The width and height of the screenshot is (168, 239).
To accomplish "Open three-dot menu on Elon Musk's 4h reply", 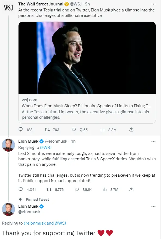I will click(153, 141).
